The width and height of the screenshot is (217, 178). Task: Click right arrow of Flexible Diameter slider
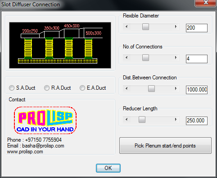point(176,27)
